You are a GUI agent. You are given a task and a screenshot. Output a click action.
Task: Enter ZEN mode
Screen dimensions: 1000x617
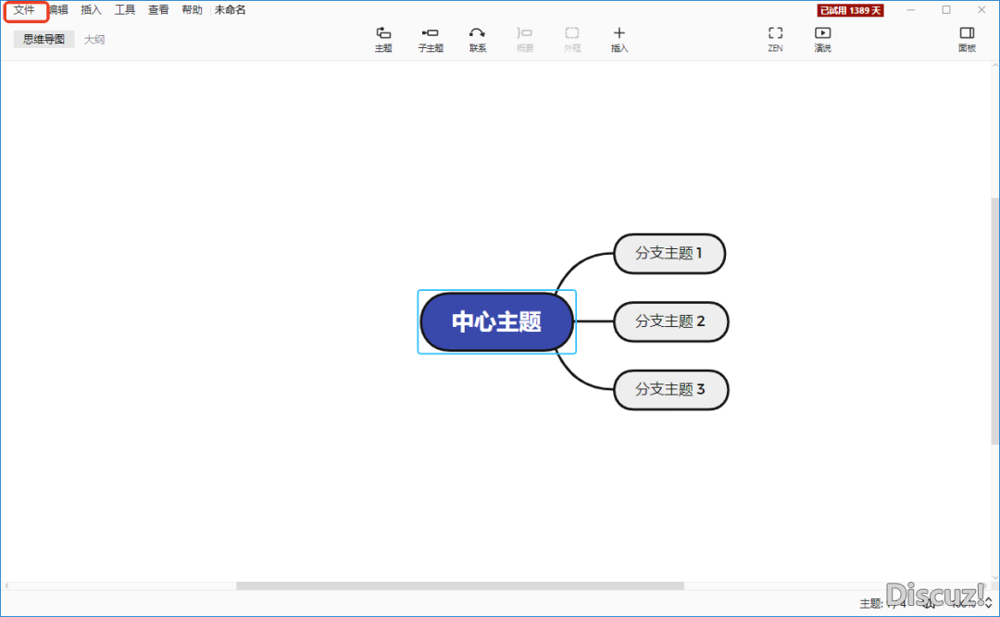click(776, 40)
